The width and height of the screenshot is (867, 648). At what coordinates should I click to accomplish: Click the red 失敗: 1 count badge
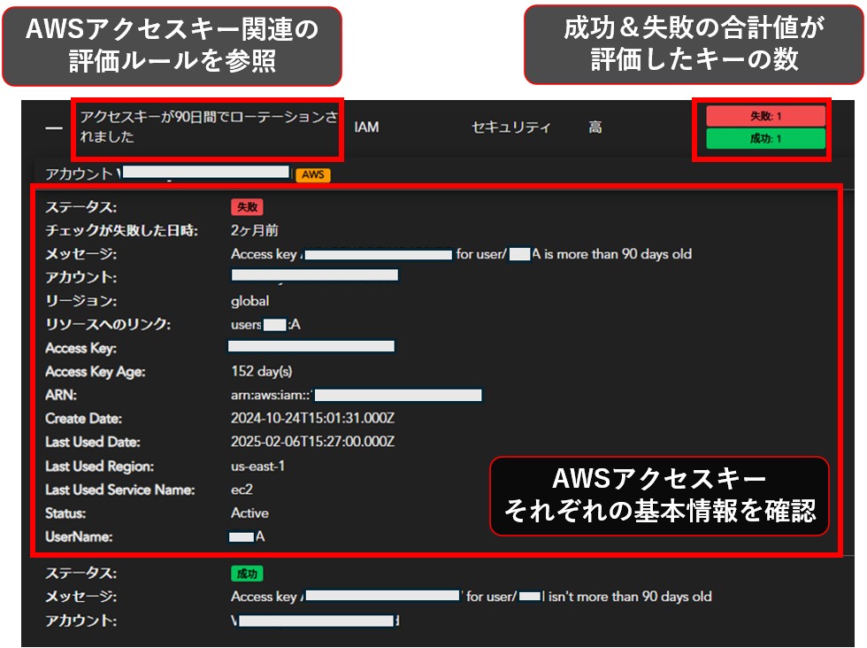pyautogui.click(x=765, y=116)
